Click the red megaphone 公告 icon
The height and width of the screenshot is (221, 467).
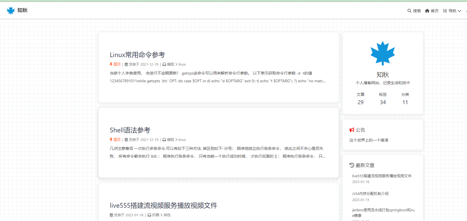[x=352, y=130]
